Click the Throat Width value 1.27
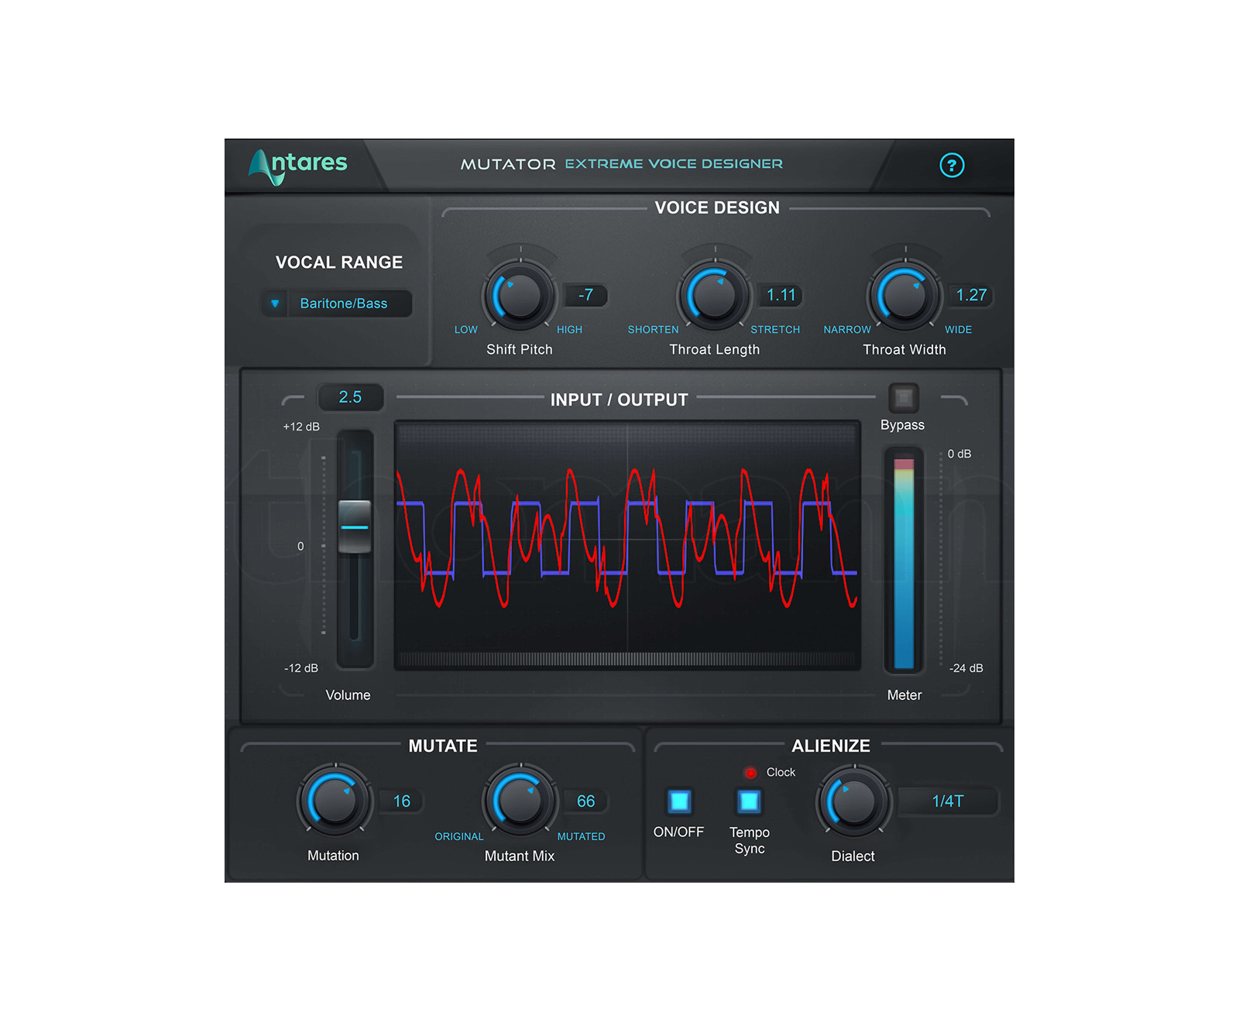 970,295
